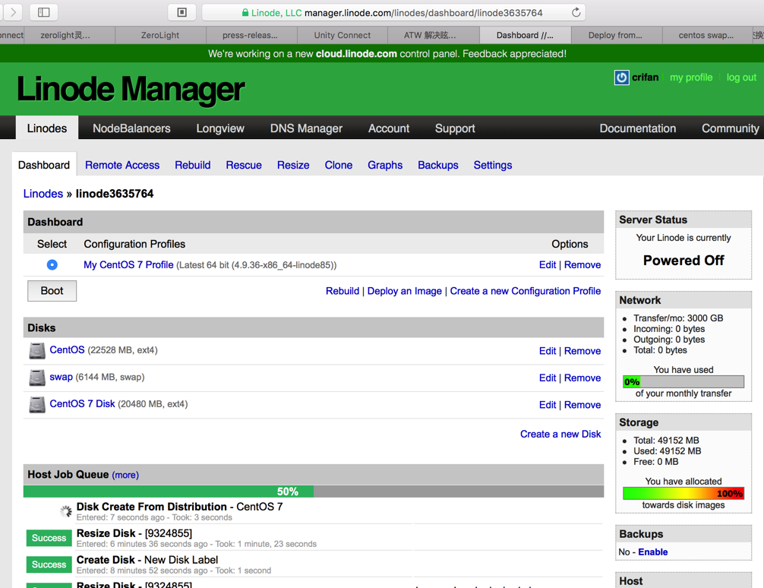
Task: Edit the CentOS 7 Disk
Action: [547, 405]
